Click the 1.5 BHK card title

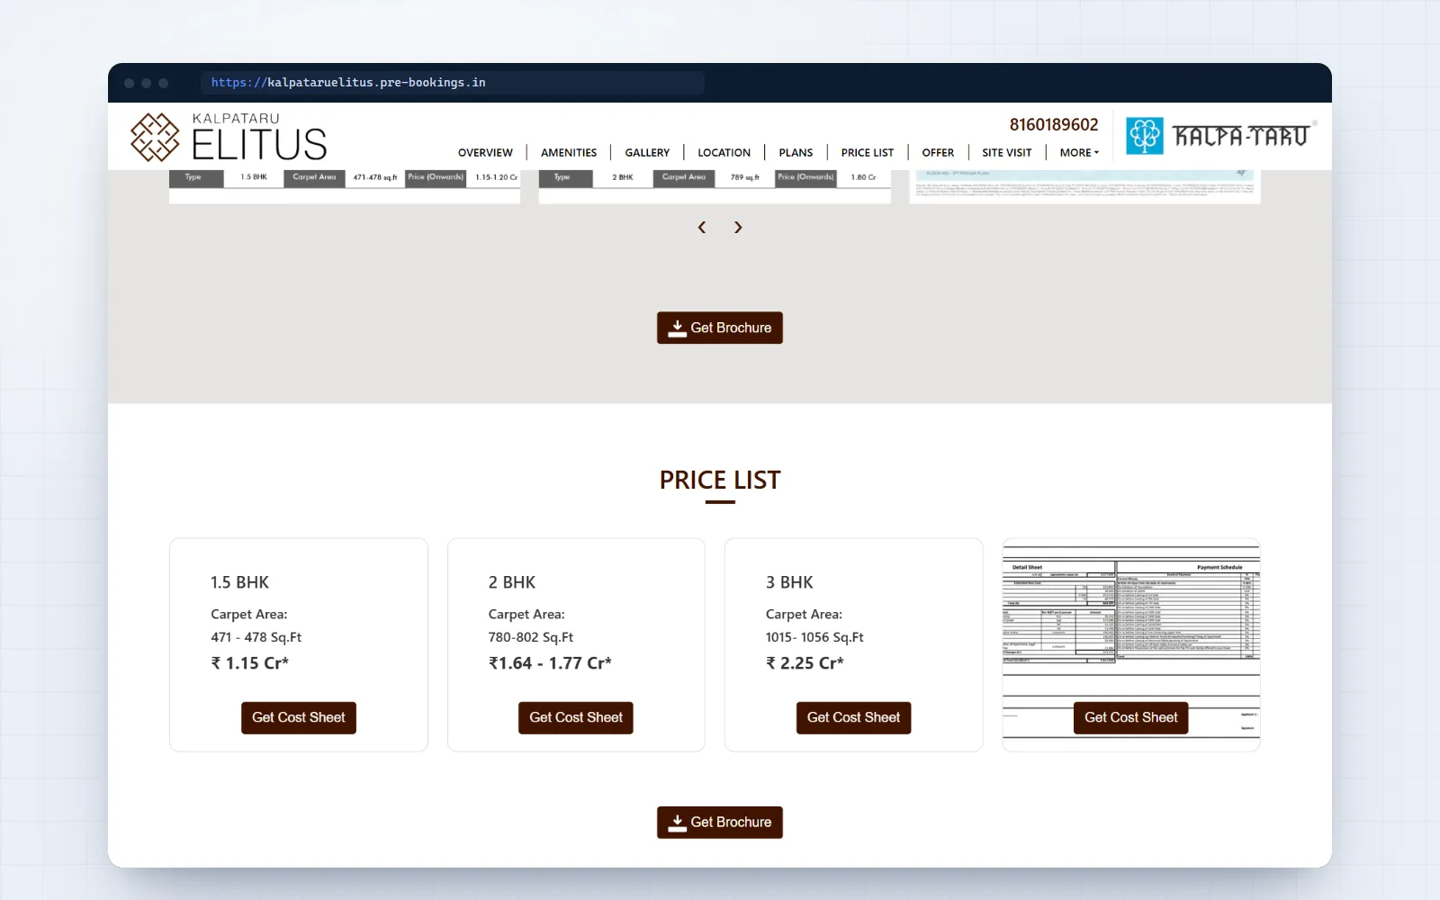240,582
